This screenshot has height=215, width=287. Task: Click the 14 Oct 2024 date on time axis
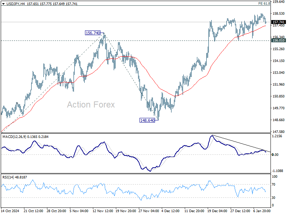point(10,211)
